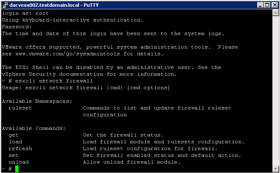This screenshot has height=173, width=280.
Task: Click the scrollbar down arrow
Action: (x=275, y=169)
